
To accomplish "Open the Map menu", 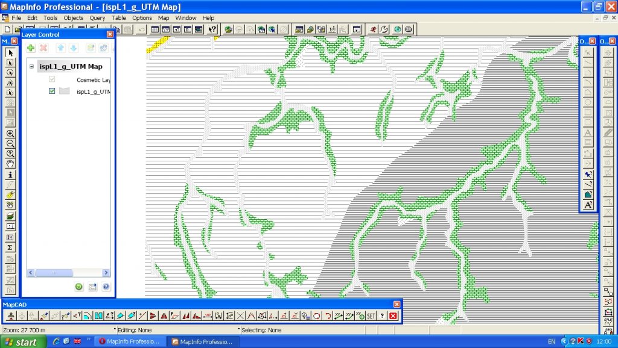I will click(x=164, y=17).
